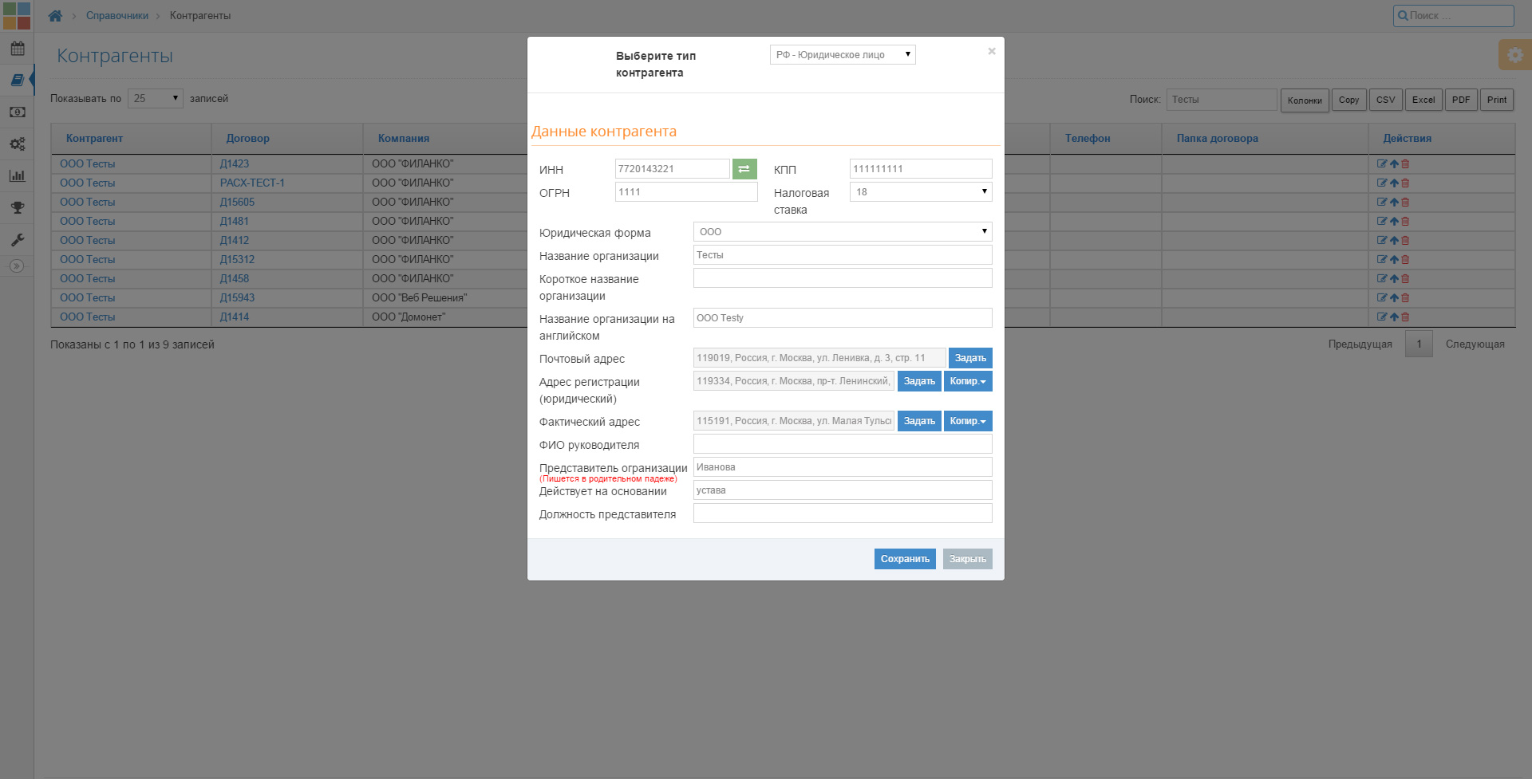
Task: Go to Справочники in the breadcrumb
Action: pyautogui.click(x=117, y=16)
